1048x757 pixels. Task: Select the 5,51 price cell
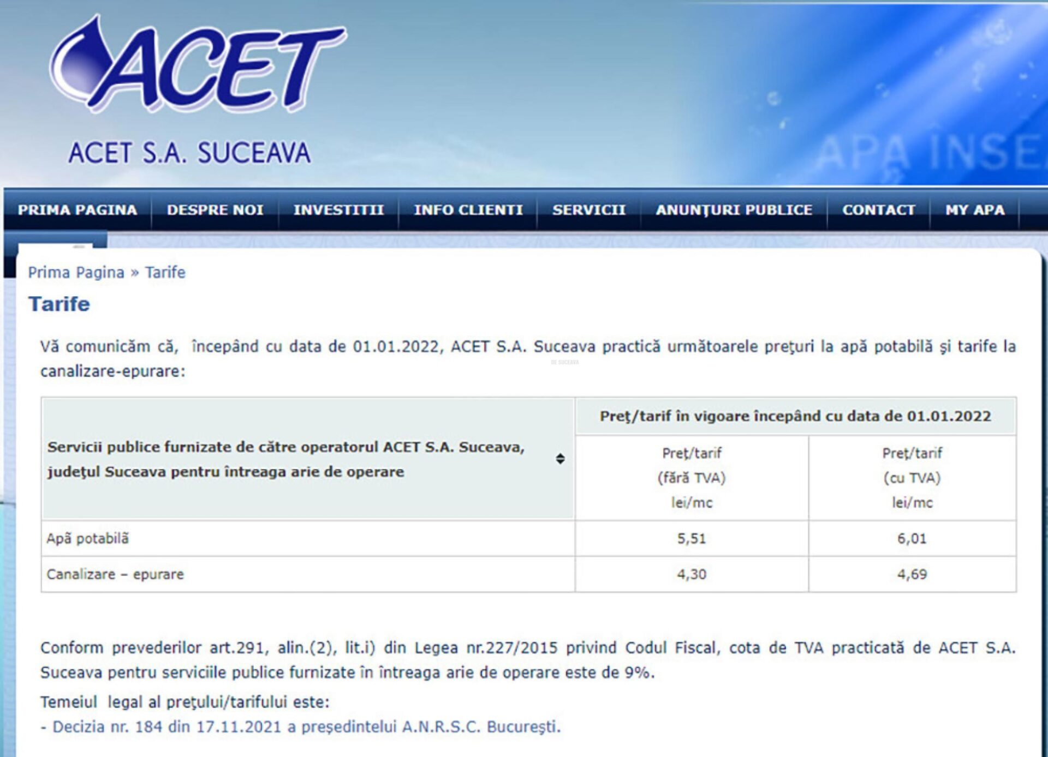pyautogui.click(x=692, y=539)
